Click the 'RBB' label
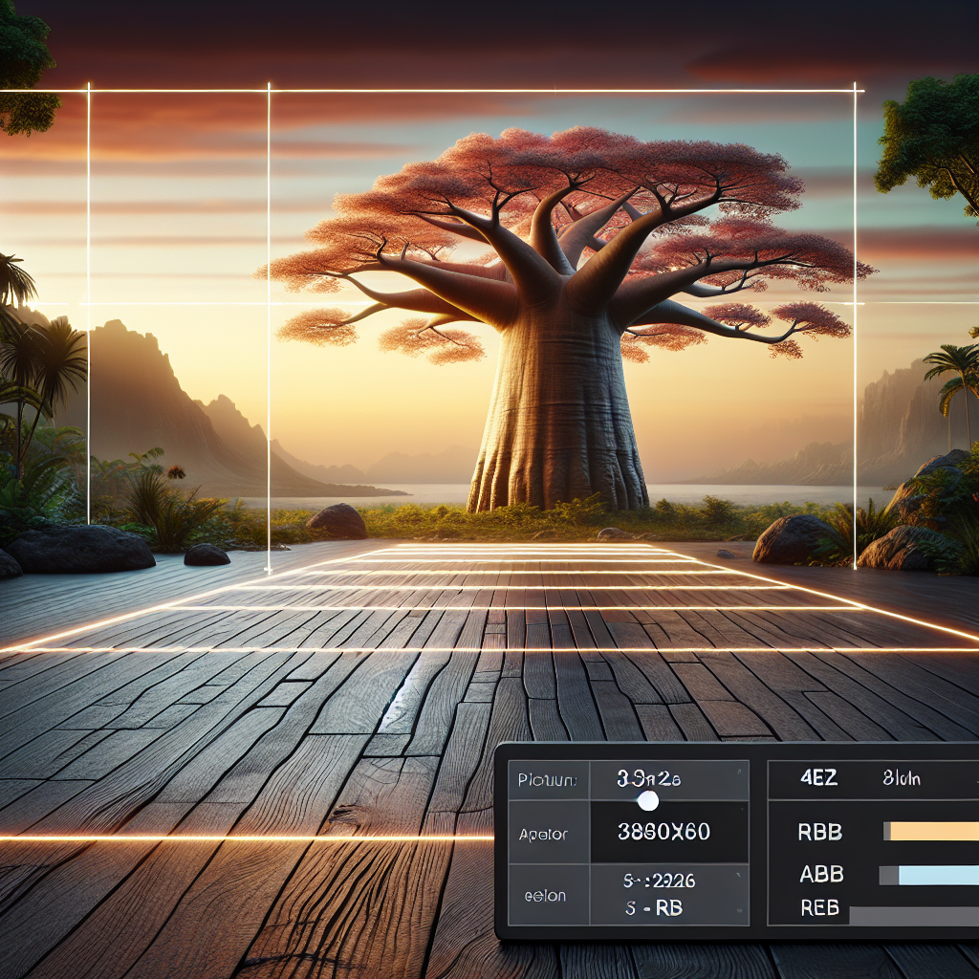979x979 pixels. coord(819,832)
